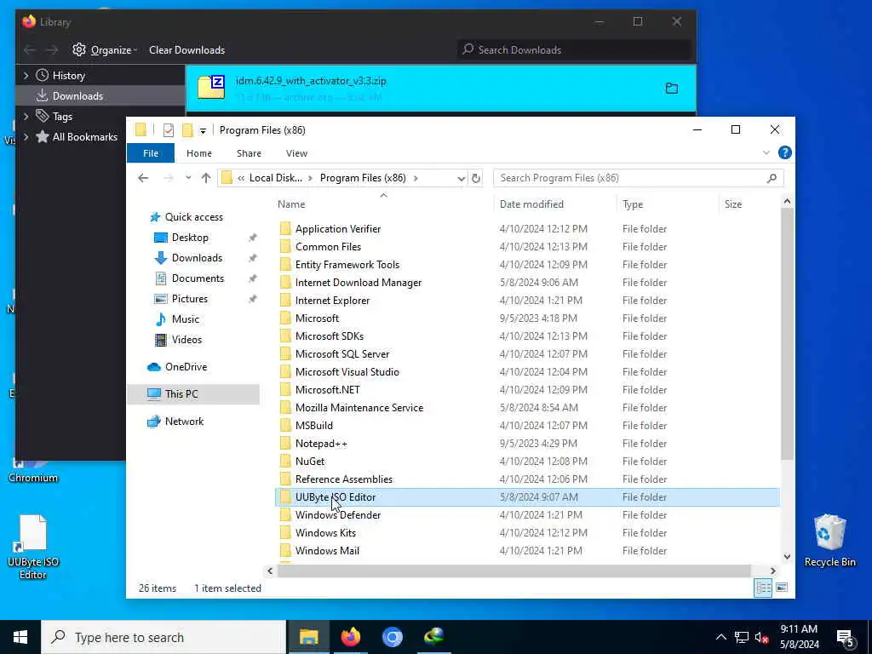Switch to Details view icon in status bar
872x654 pixels.
pos(763,588)
